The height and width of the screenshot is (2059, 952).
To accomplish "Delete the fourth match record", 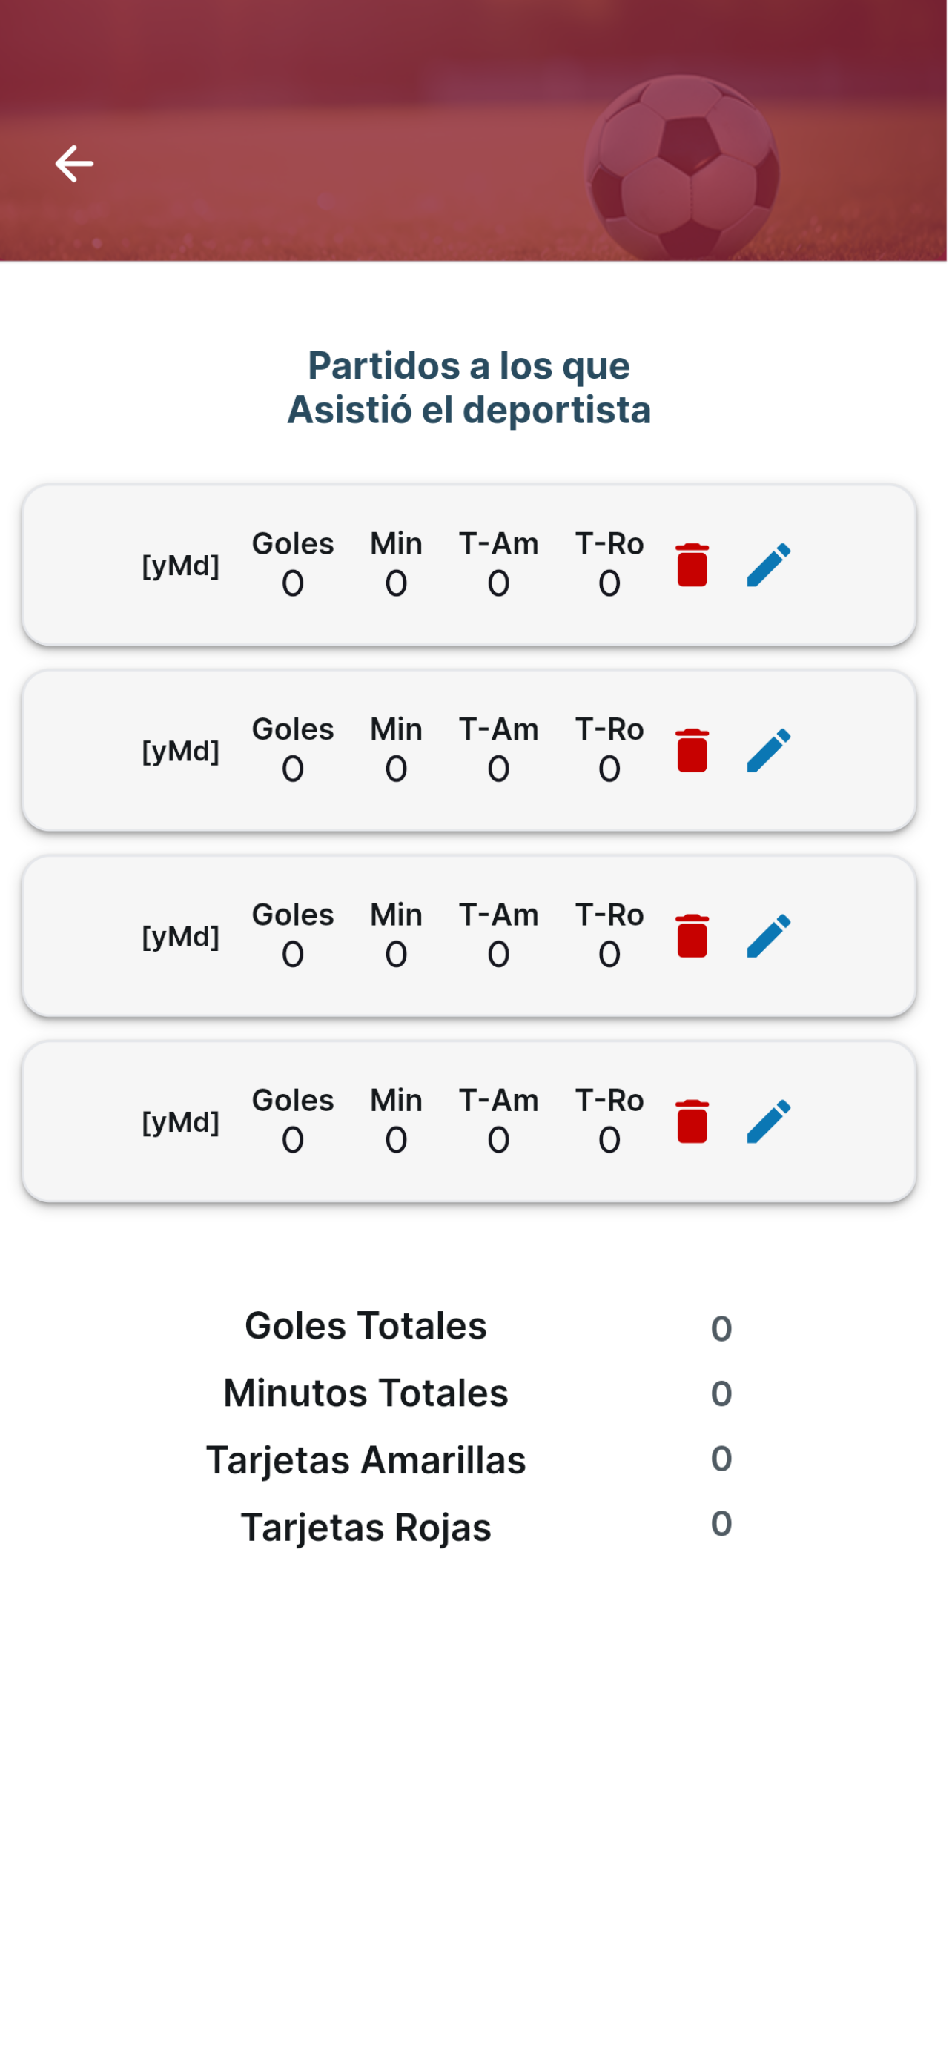I will 692,1121.
